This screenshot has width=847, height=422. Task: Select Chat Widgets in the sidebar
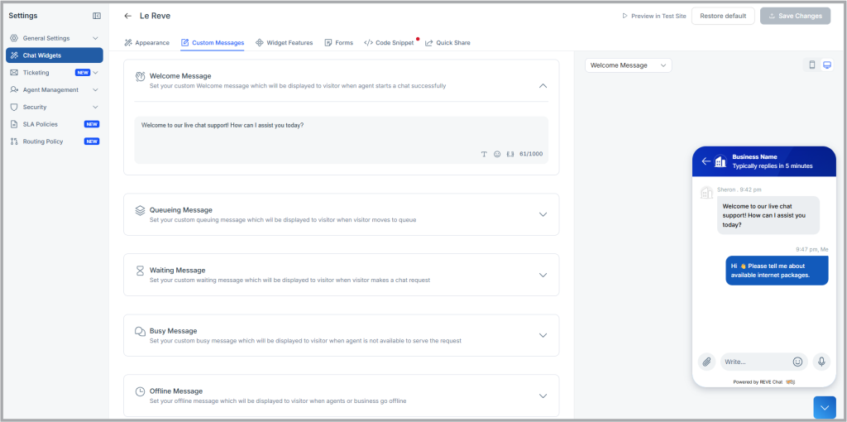(55, 55)
